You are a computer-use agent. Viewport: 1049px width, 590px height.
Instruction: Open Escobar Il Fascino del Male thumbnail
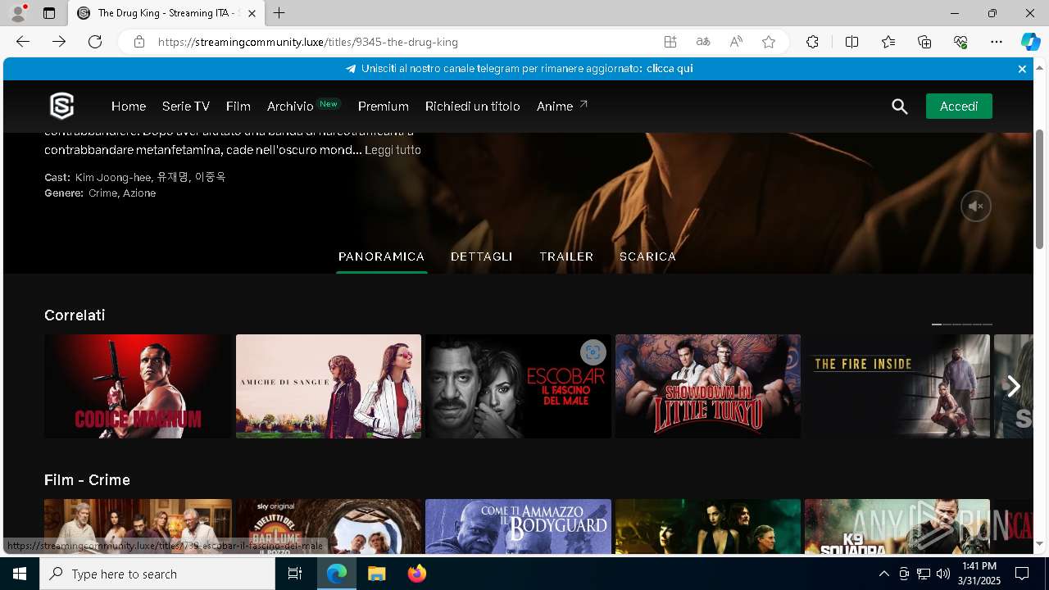(x=518, y=386)
